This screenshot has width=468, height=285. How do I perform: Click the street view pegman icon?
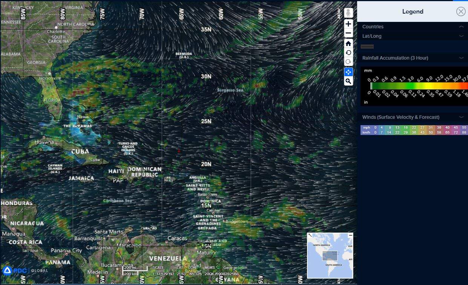[348, 13]
